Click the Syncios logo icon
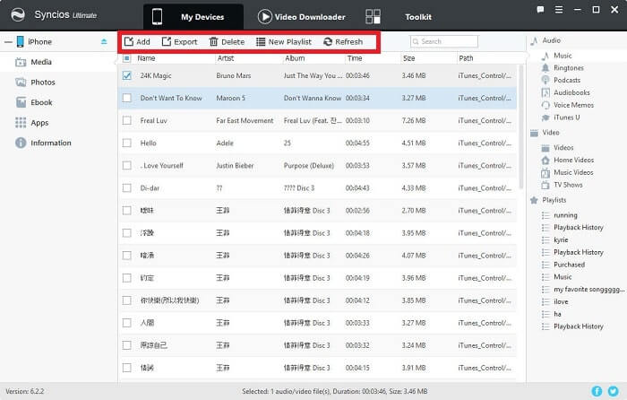The height and width of the screenshot is (400, 627). tap(18, 15)
